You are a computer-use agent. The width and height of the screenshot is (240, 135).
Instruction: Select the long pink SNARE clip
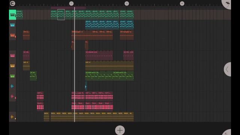(x=99, y=55)
